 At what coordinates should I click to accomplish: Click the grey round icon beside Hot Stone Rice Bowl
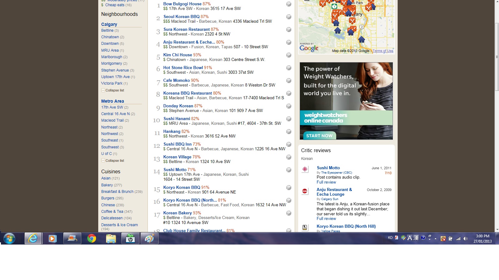[x=289, y=68]
